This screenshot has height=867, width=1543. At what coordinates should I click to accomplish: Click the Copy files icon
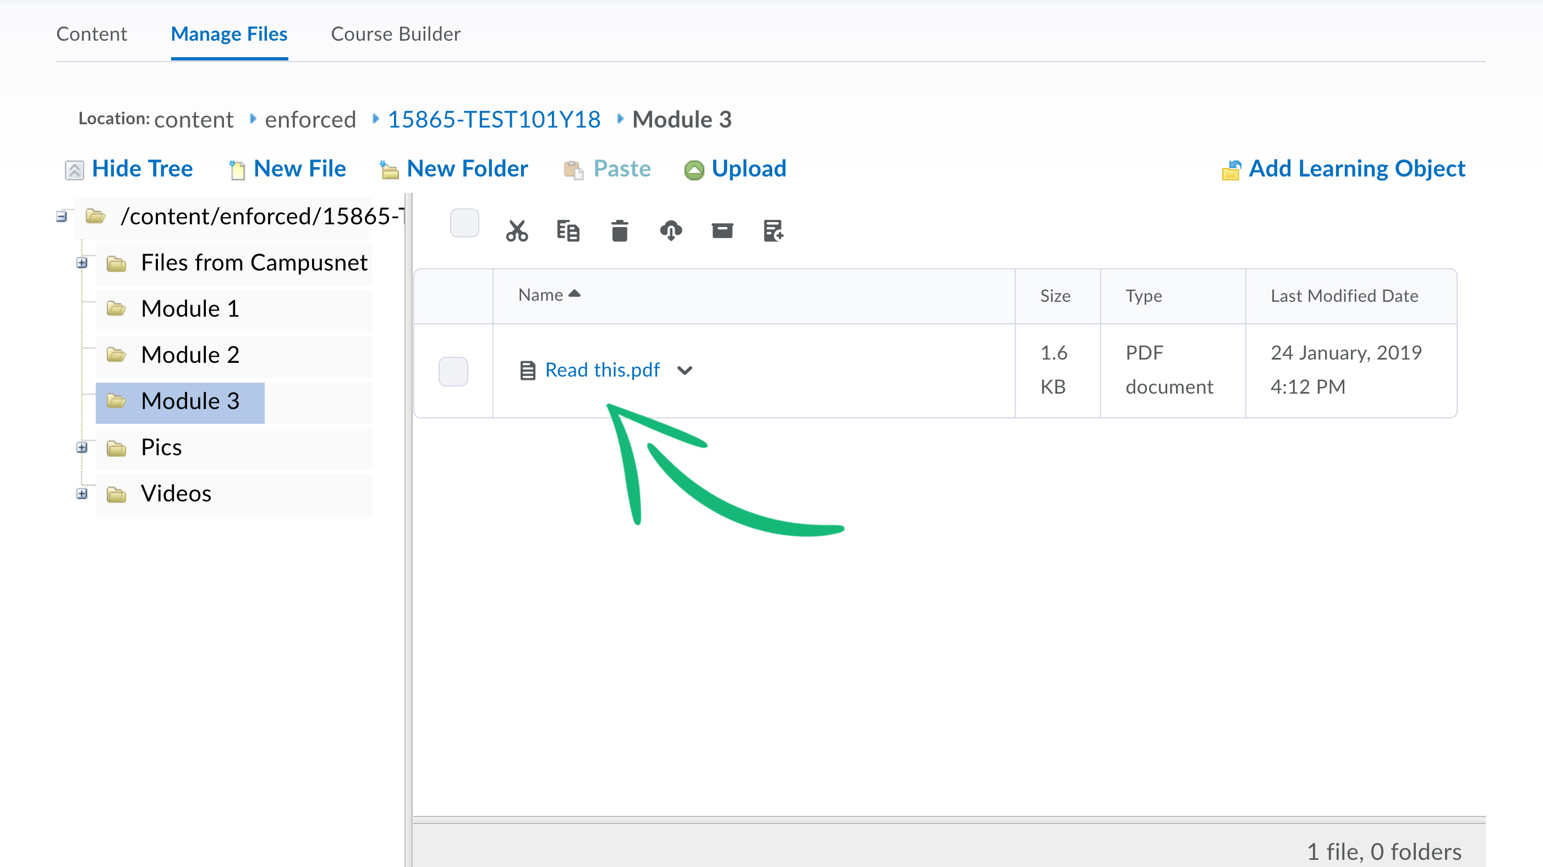click(567, 230)
